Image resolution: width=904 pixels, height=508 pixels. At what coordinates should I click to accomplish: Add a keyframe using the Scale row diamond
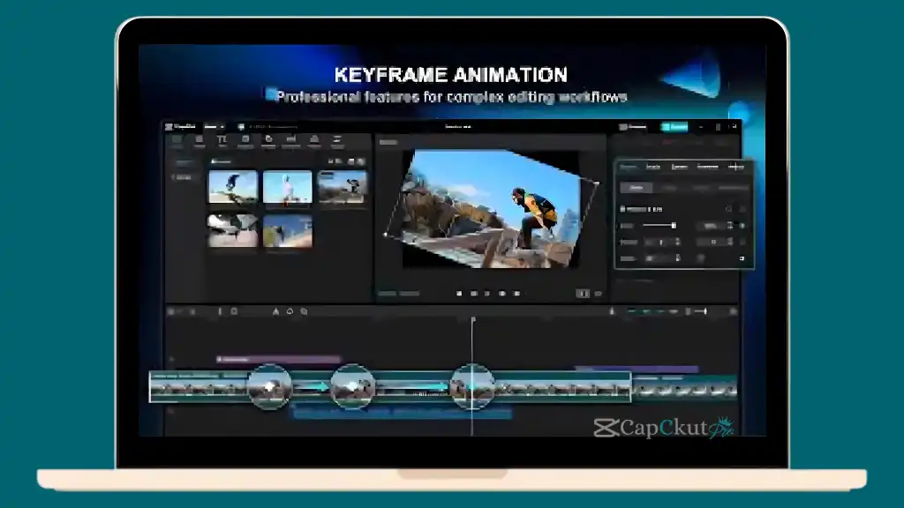coord(742,226)
